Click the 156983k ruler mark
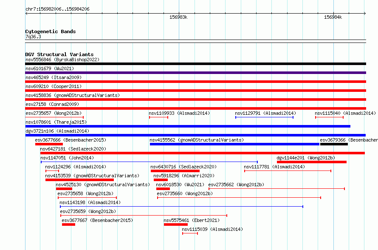This screenshot has height=250, width=378. coord(178,17)
